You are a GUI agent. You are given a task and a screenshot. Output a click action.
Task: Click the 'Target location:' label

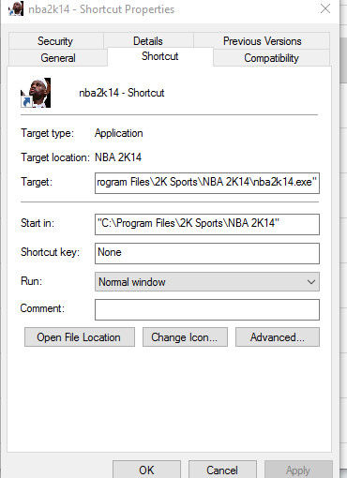click(55, 157)
